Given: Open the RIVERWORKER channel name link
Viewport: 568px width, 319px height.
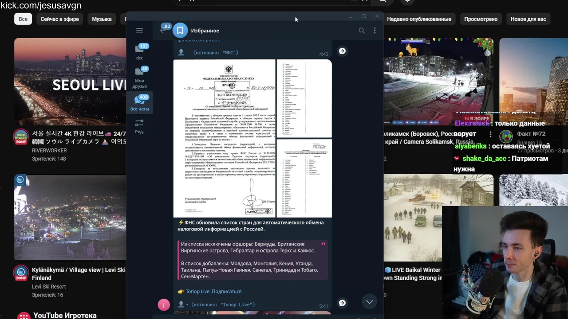Looking at the screenshot, I should (49, 151).
